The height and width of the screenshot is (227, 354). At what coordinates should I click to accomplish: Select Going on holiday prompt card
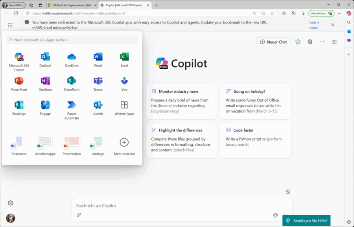point(256,101)
